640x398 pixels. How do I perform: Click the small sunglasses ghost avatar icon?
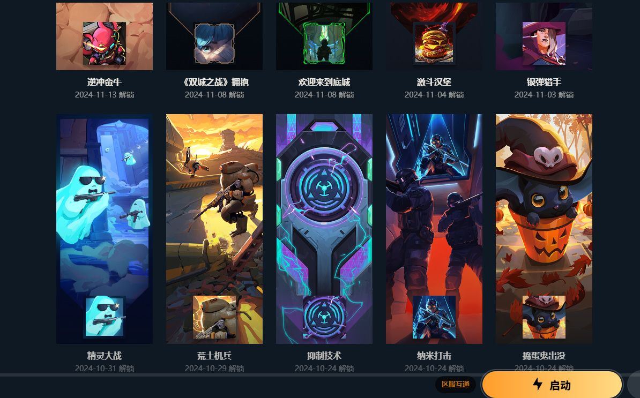(105, 317)
